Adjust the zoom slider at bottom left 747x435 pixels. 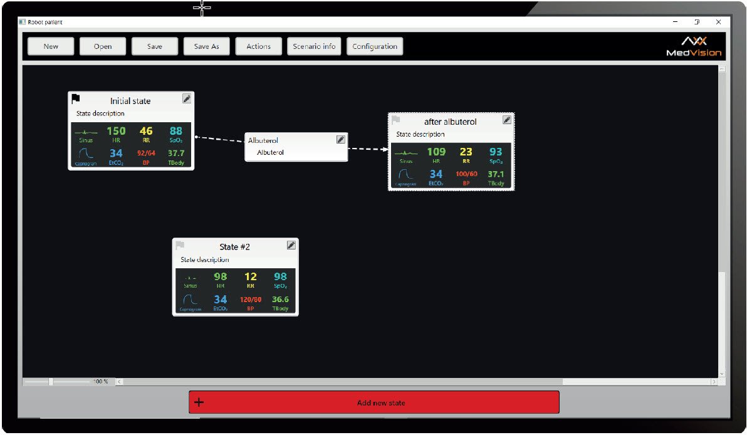point(51,381)
